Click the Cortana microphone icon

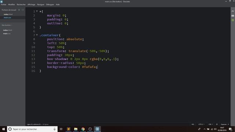(x=54, y=129)
